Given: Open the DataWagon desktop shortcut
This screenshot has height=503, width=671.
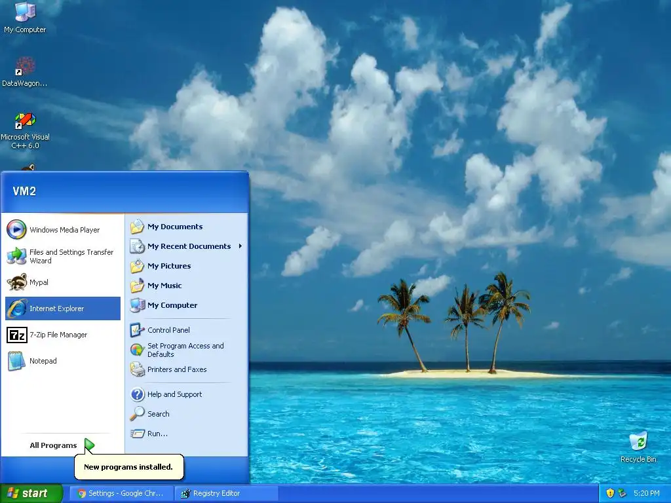Looking at the screenshot, I should pos(25,72).
